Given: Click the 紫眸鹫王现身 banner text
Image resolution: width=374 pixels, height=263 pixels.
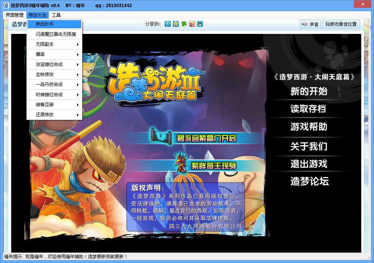Looking at the screenshot, I should (214, 165).
